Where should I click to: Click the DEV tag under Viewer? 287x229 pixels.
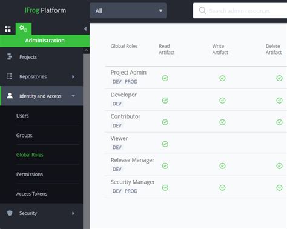coord(117,147)
